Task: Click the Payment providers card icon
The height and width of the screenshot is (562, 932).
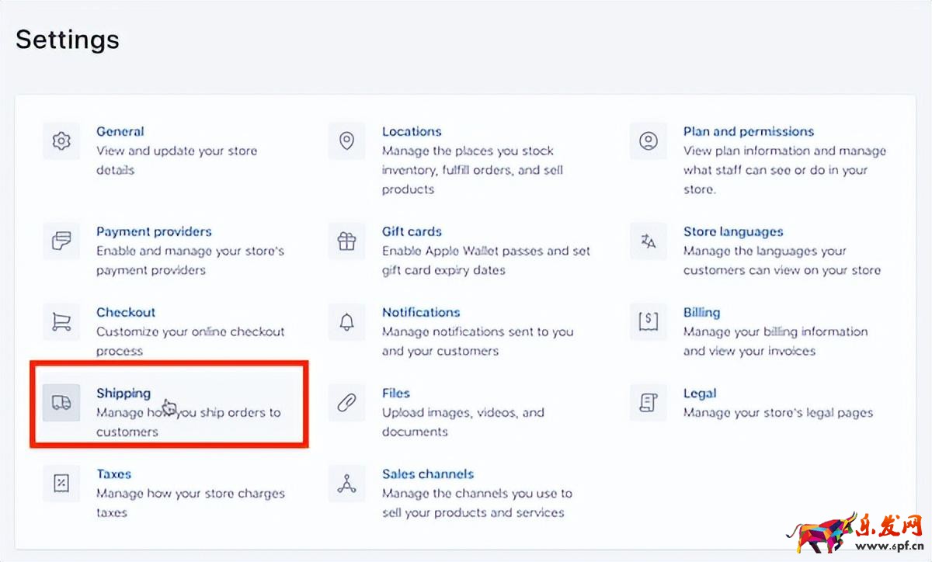Action: pyautogui.click(x=61, y=241)
